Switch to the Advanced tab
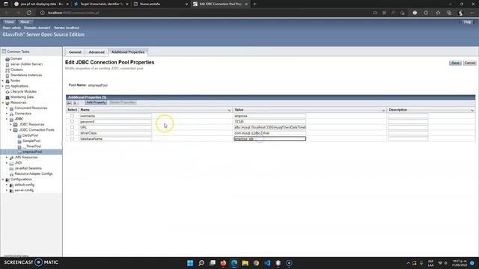479x269 pixels. [x=97, y=52]
